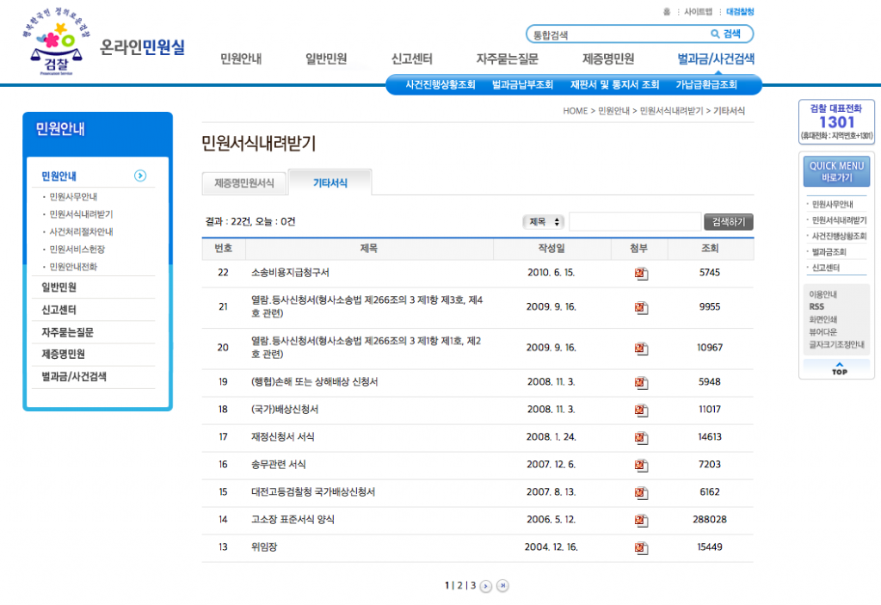Expand 벌과금/사건검색 in left sidebar

(x=74, y=376)
